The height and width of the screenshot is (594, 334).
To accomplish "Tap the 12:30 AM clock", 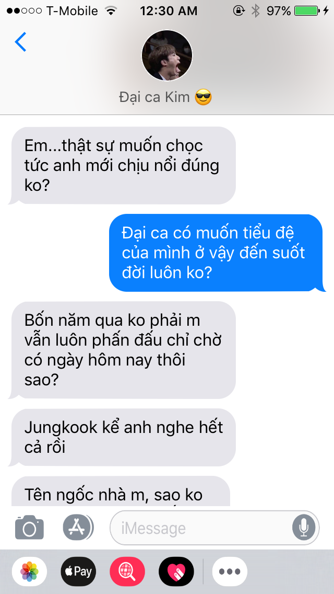I will [x=169, y=11].
